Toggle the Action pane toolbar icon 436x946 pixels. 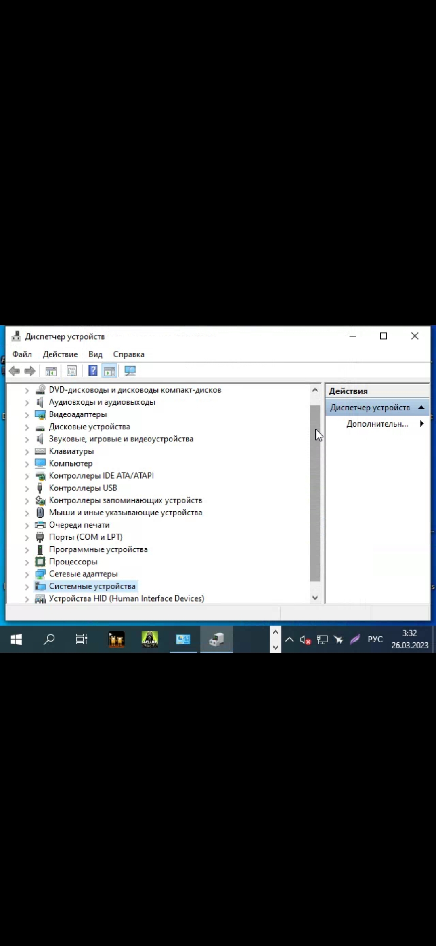point(109,371)
